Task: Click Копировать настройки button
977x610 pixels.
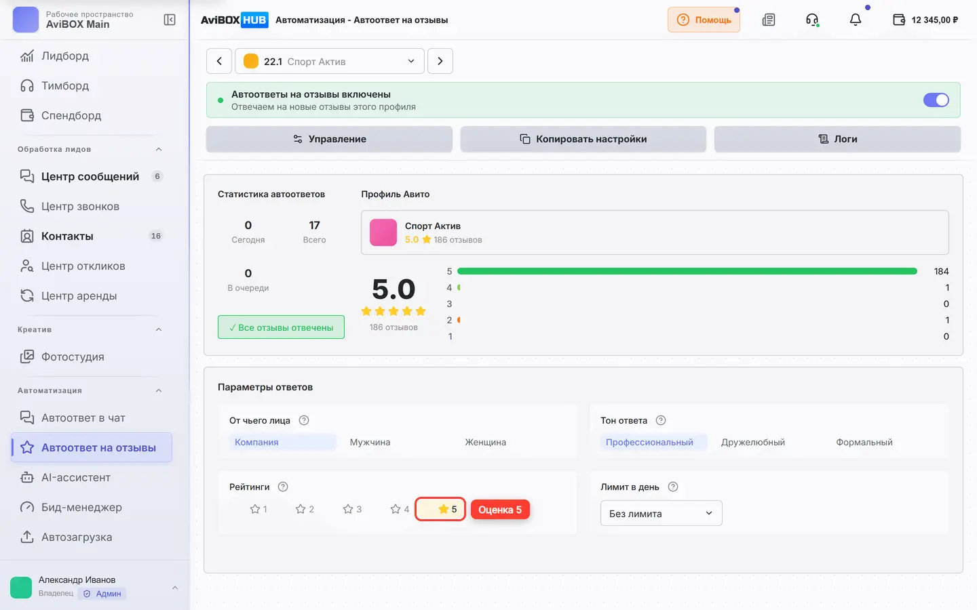Action: tap(583, 139)
